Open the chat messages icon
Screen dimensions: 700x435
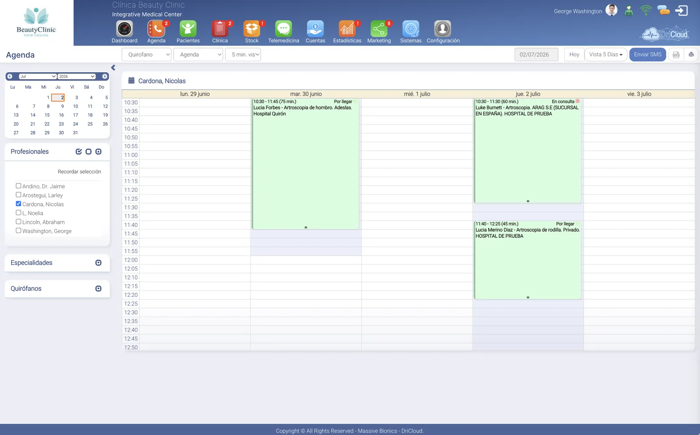(x=664, y=10)
